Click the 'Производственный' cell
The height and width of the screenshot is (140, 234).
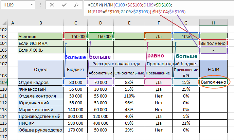click(x=41, y=116)
